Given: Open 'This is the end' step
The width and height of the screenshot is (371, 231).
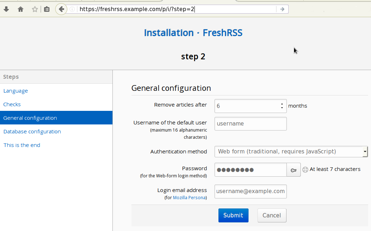Looking at the screenshot, I should (x=21, y=145).
